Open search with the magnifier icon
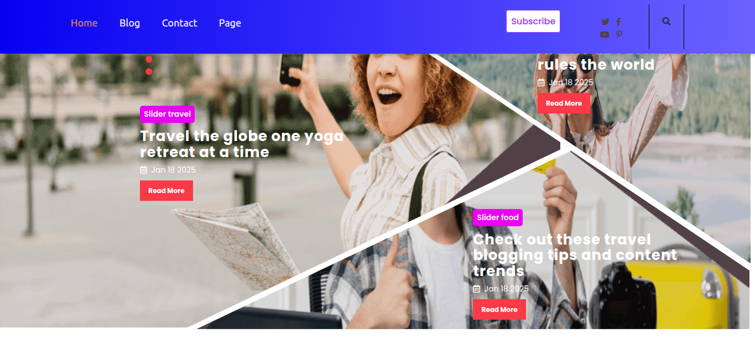This screenshot has width=755, height=359. click(667, 22)
